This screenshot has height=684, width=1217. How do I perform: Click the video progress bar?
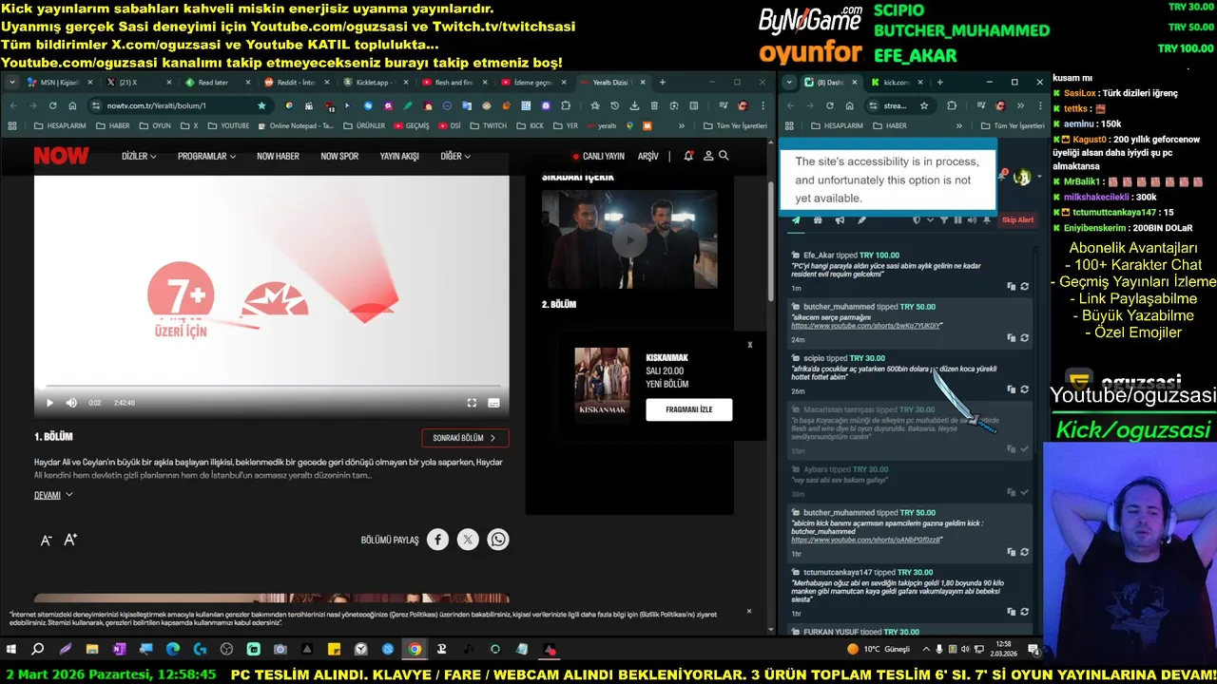click(x=272, y=387)
